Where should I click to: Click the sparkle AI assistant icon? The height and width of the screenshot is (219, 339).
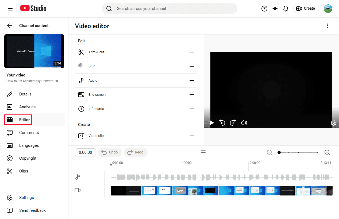275,8
